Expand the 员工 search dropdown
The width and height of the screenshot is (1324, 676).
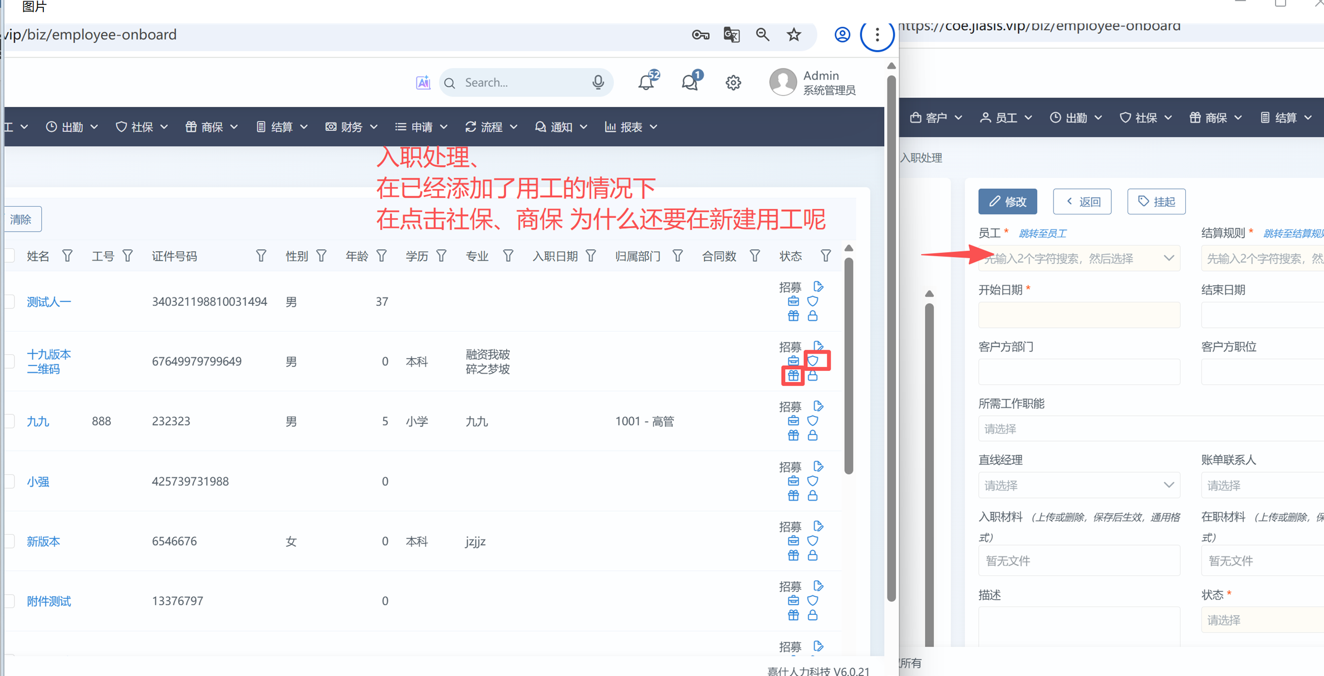click(1078, 258)
